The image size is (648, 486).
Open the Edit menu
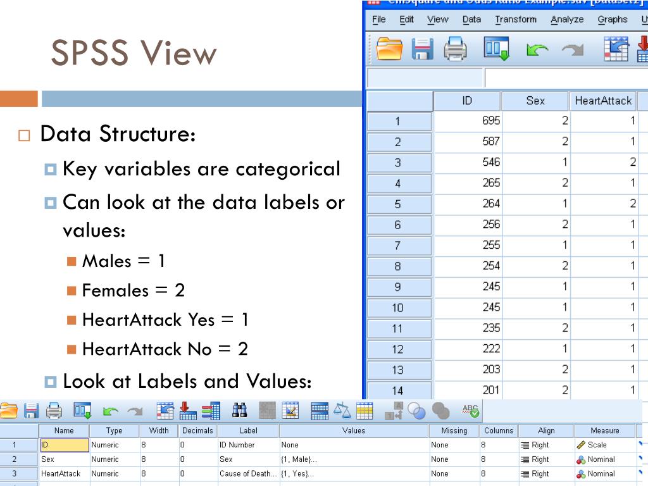point(406,19)
